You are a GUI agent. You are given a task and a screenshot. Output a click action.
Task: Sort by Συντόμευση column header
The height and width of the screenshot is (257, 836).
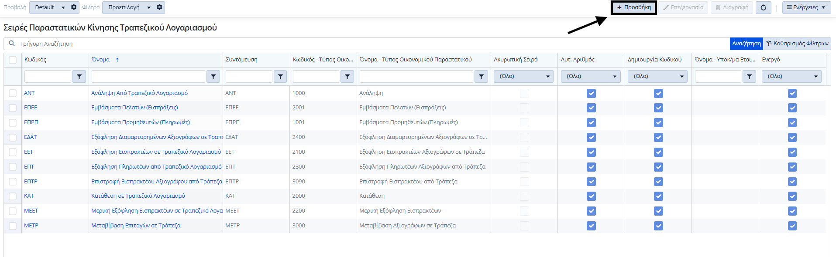[x=241, y=60]
